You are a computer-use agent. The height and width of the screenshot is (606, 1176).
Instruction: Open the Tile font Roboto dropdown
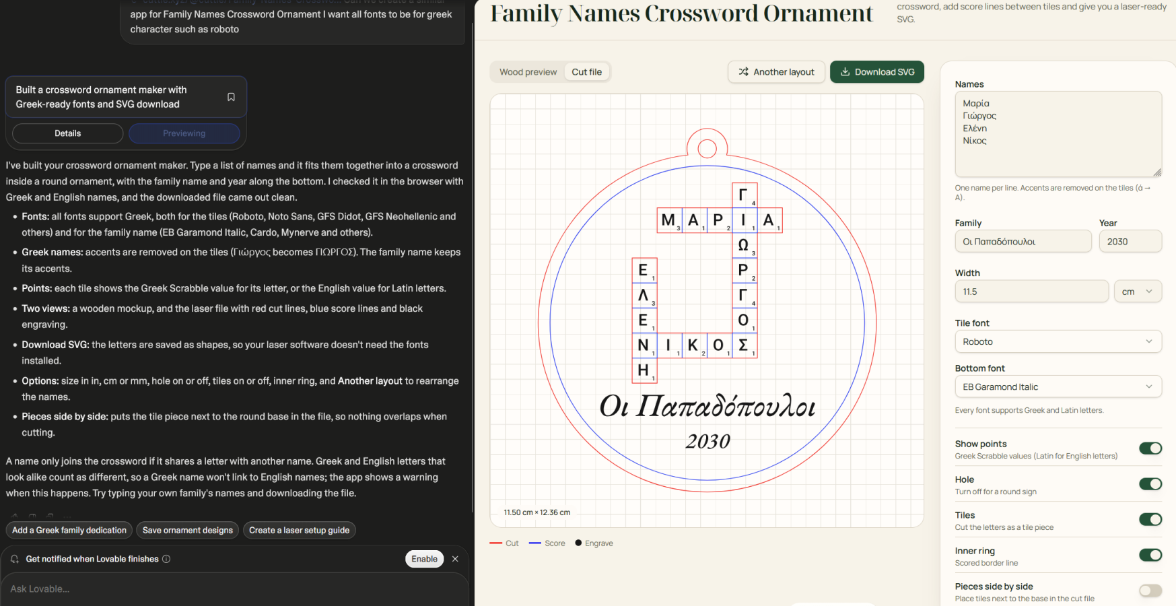tap(1058, 342)
